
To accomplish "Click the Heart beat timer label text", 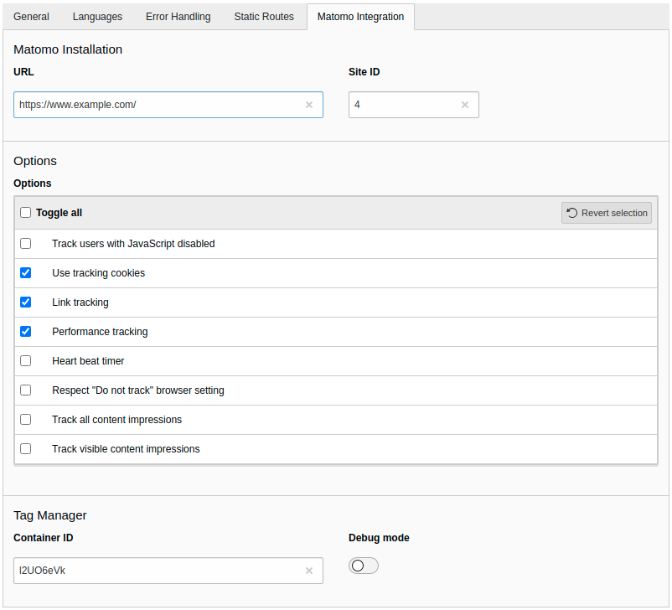I will pyautogui.click(x=88, y=361).
